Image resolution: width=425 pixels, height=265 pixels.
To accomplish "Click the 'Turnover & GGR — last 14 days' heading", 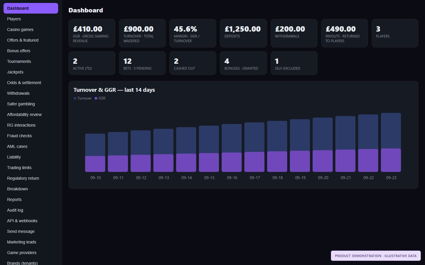I will (x=114, y=90).
